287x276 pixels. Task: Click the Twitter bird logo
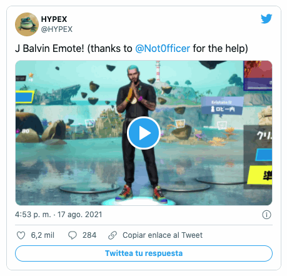(x=266, y=19)
